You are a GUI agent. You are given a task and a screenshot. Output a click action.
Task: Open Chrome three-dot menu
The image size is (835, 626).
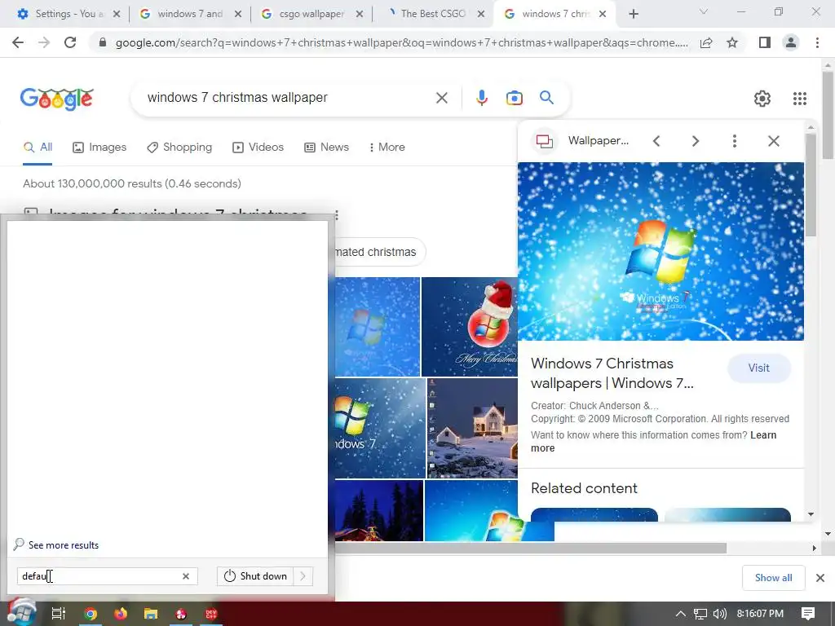pos(817,42)
